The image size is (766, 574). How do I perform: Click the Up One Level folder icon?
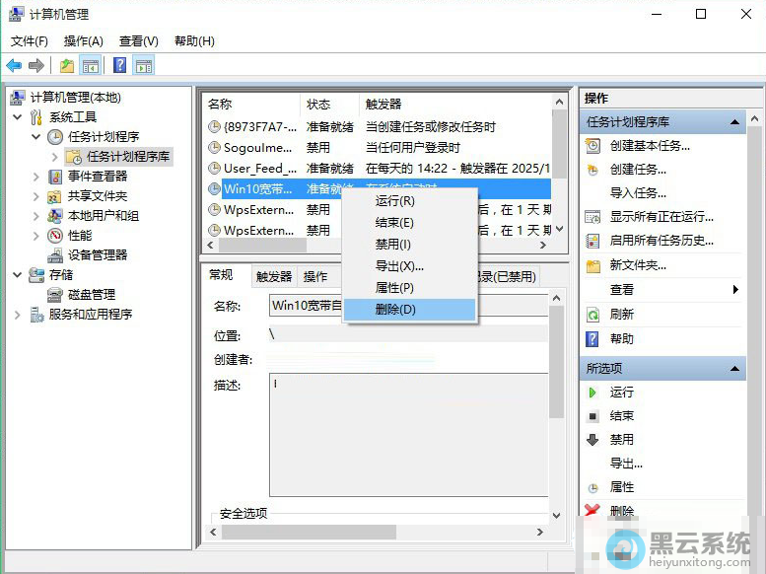[x=66, y=66]
